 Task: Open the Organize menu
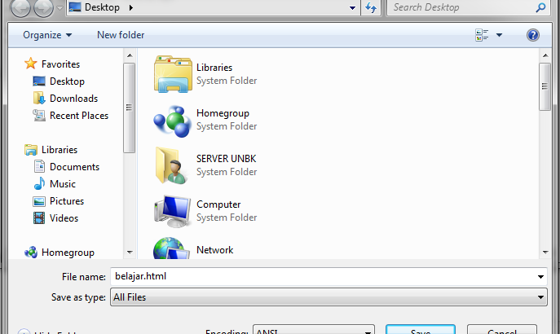[x=47, y=35]
